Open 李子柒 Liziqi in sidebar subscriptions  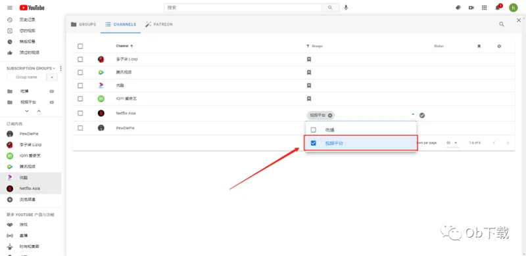point(30,145)
